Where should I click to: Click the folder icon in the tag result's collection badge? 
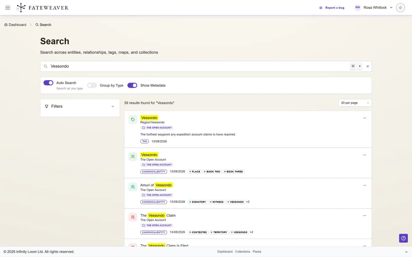(144, 128)
